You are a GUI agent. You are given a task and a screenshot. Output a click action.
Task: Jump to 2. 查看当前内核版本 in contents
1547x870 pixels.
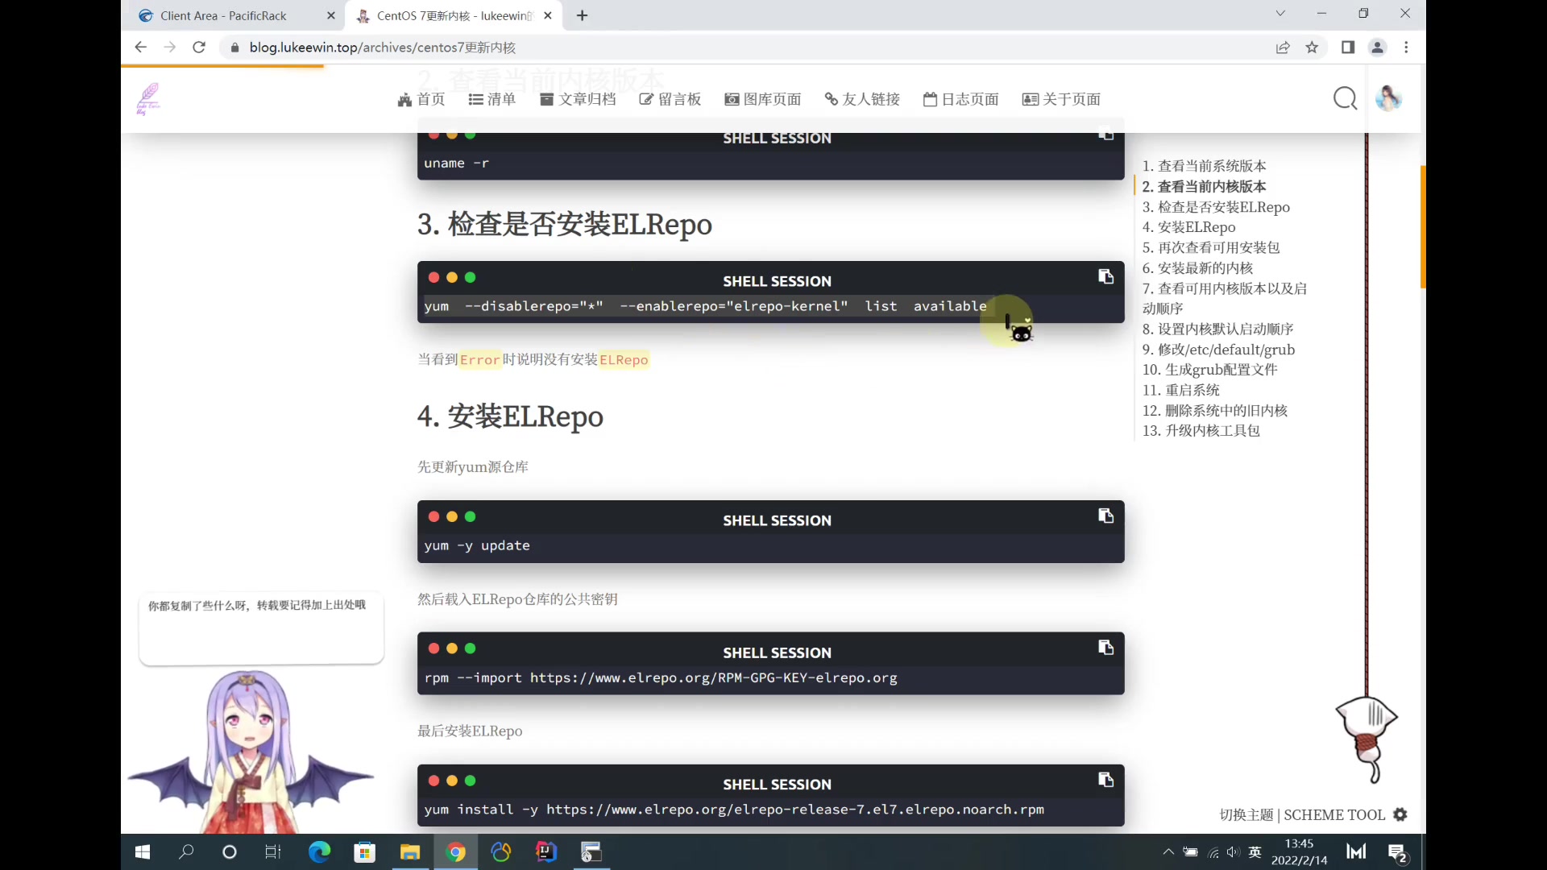(1205, 186)
